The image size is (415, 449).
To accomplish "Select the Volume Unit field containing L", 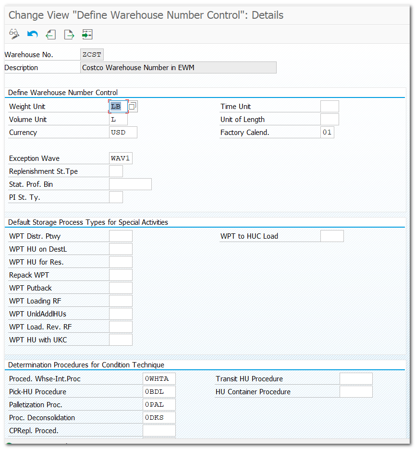I will click(118, 119).
